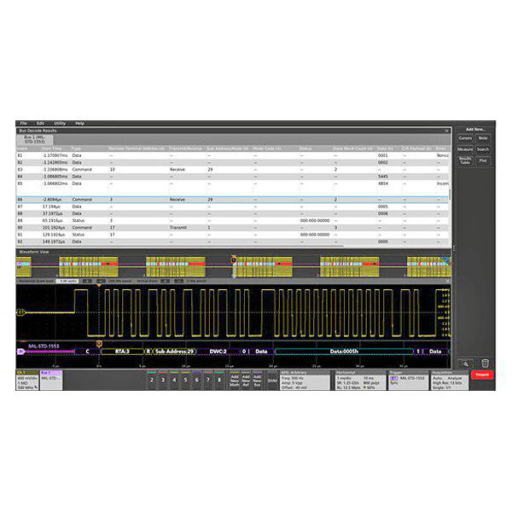This screenshot has height=512, width=512.
Task: Open the File menu
Action: (24, 123)
